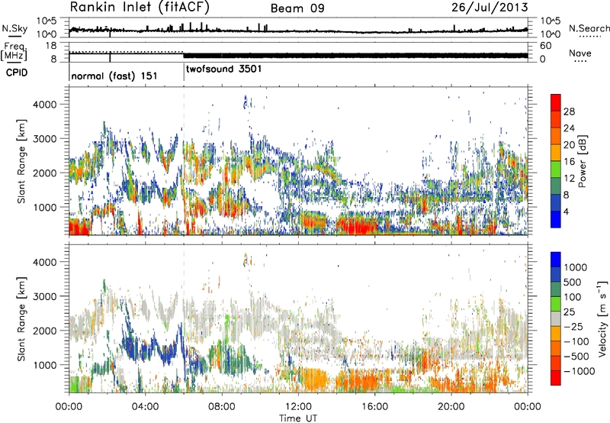Click the red strong-echo patch near 15:00 in power panel

tap(356, 226)
